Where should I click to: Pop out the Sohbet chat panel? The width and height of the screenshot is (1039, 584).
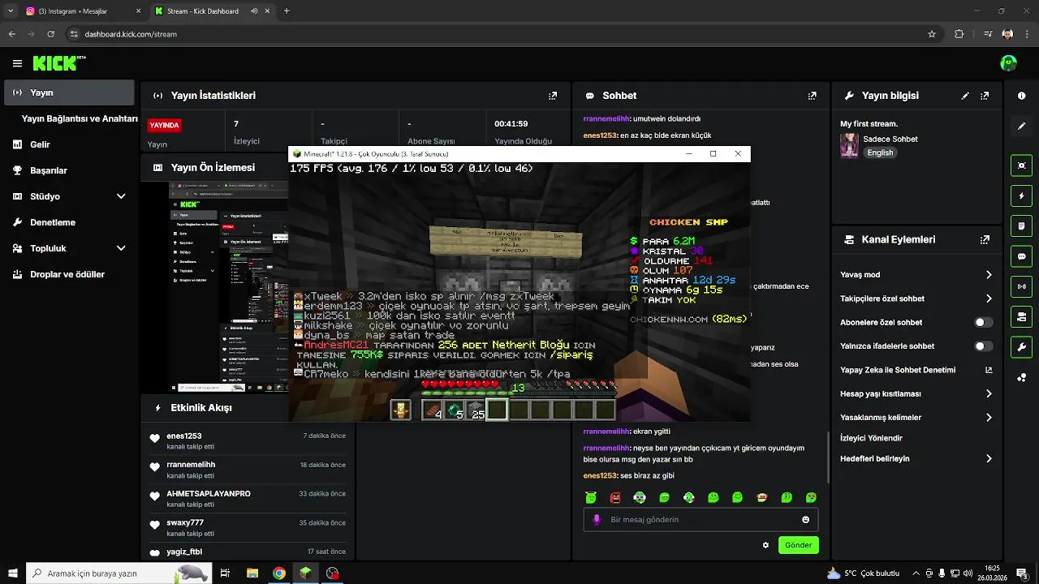(812, 96)
